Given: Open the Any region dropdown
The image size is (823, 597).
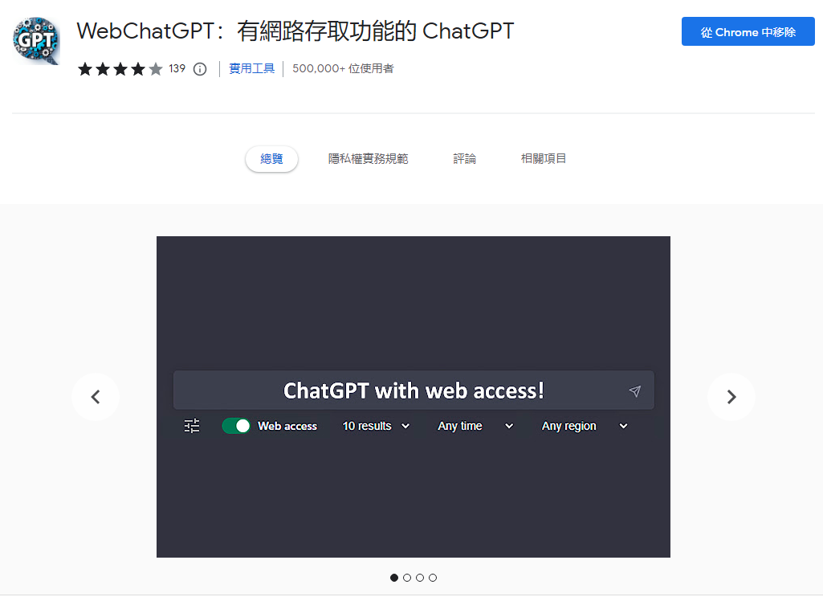Looking at the screenshot, I should [585, 426].
